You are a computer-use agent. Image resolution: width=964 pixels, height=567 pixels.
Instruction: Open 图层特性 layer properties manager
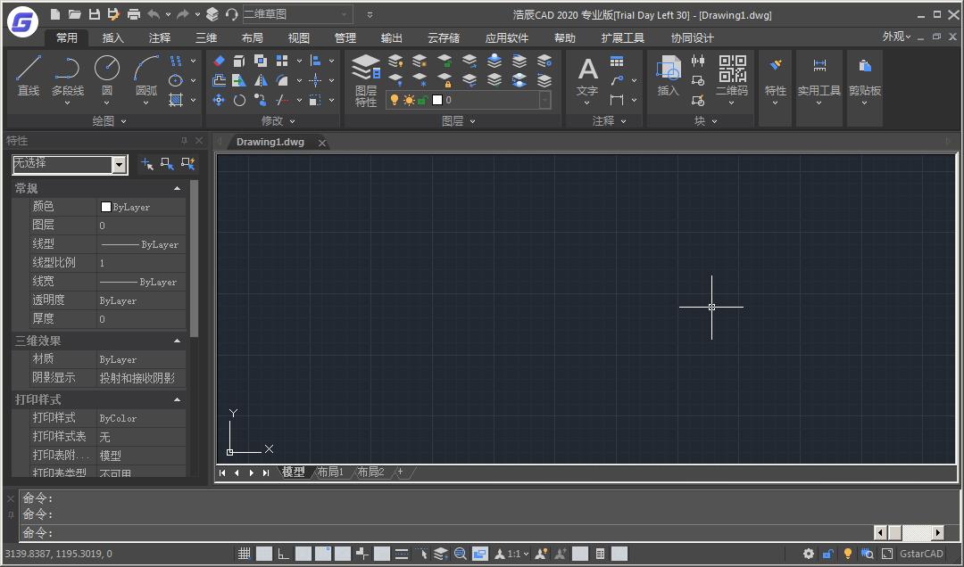click(366, 80)
